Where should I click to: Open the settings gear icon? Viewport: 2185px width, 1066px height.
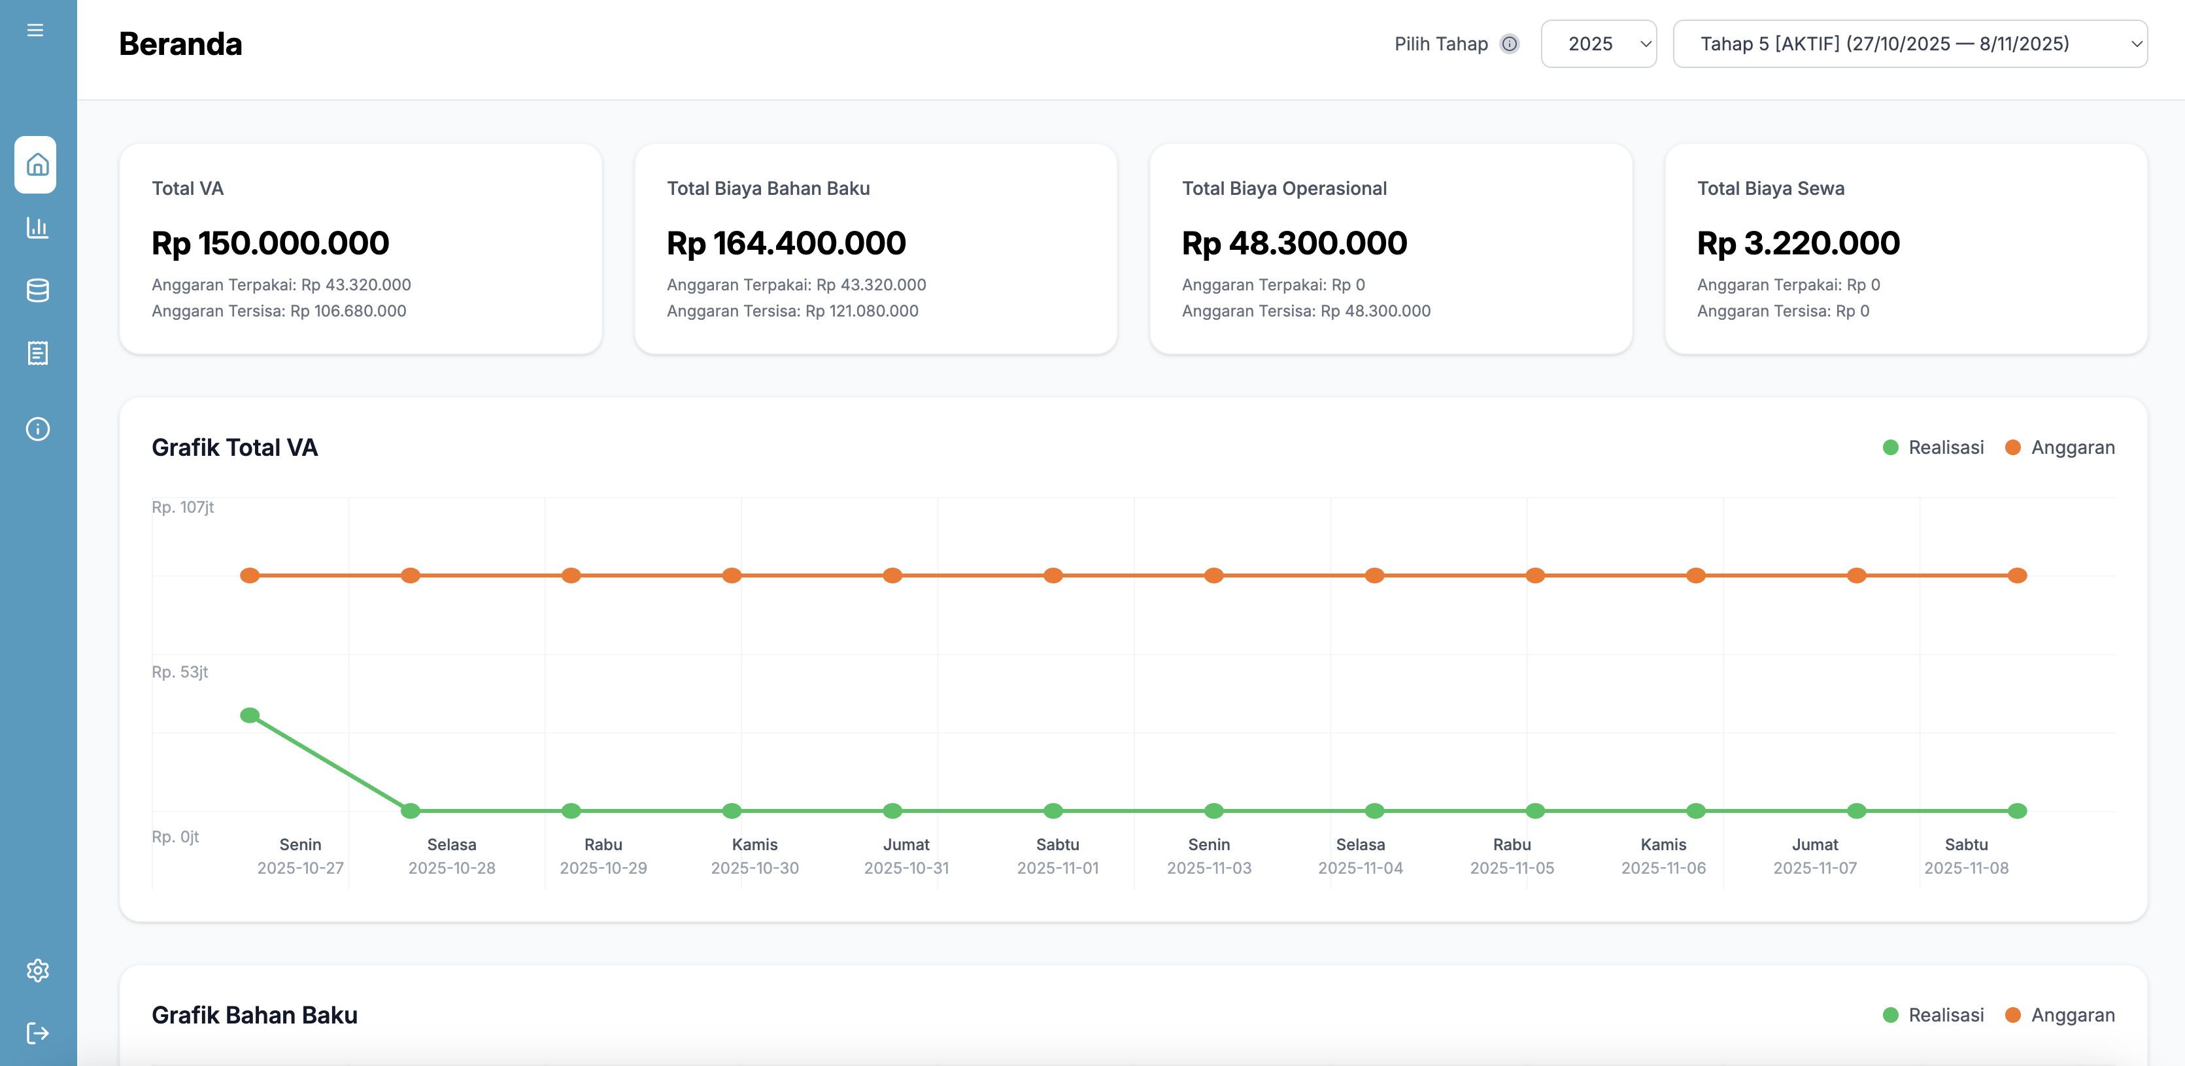coord(37,970)
